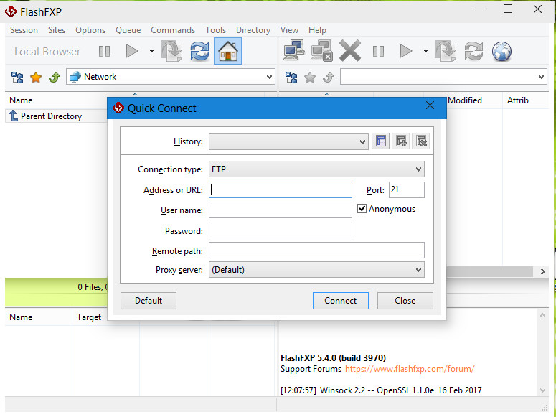The width and height of the screenshot is (556, 417).
Task: Click the local pane disabled refresh-page icon
Action: tap(171, 51)
